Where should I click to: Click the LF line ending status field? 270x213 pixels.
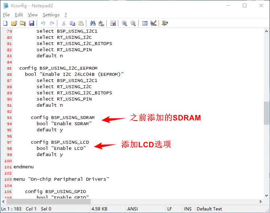coord(169,209)
